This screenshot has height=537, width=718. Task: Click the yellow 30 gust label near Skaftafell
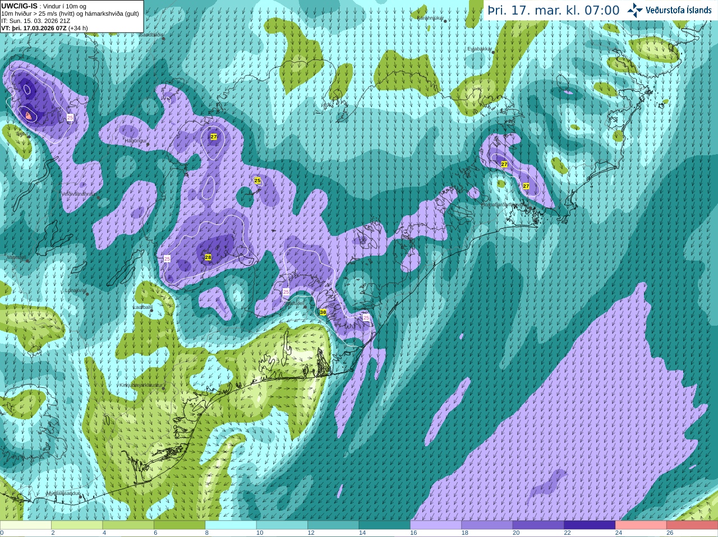point(323,312)
